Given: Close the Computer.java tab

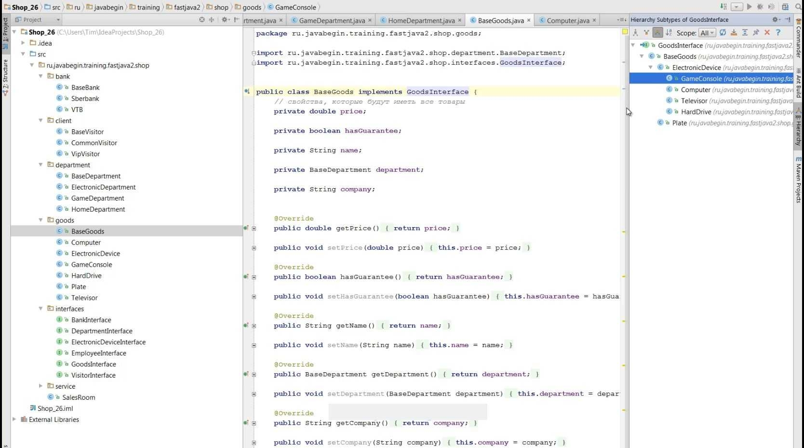Looking at the screenshot, I should coord(594,20).
